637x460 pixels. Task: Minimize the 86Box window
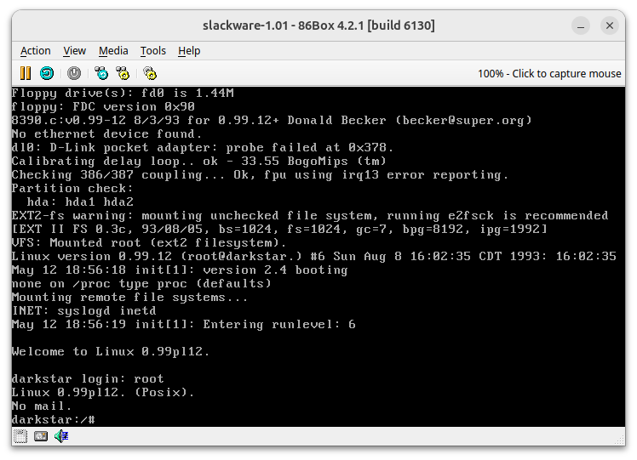[x=581, y=26]
